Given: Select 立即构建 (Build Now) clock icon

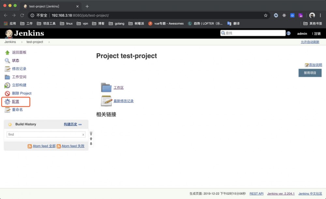Looking at the screenshot, I should click(x=7, y=85).
